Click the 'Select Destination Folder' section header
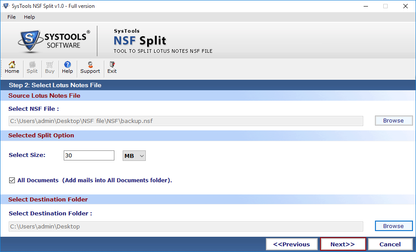 point(48,200)
